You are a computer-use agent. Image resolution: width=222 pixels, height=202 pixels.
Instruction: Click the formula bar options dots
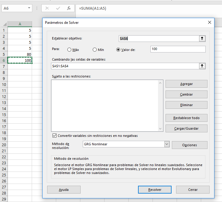pyautogui.click(x=37, y=8)
